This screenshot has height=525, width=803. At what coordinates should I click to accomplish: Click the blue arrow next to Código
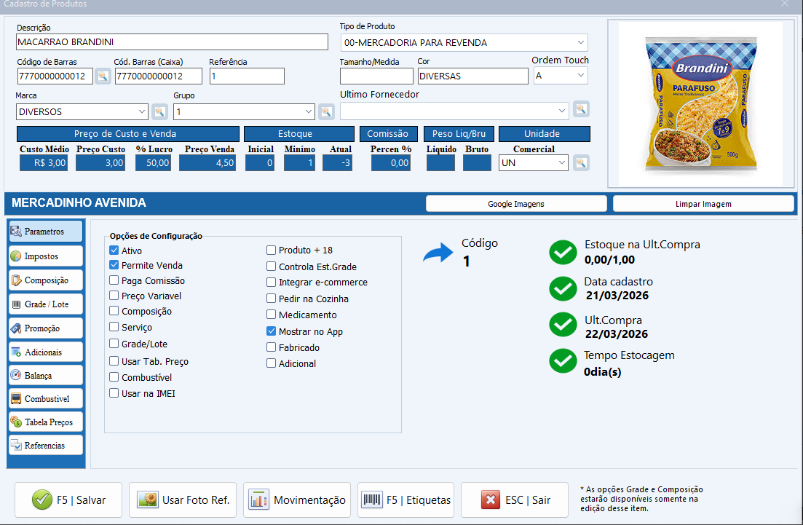tap(438, 253)
